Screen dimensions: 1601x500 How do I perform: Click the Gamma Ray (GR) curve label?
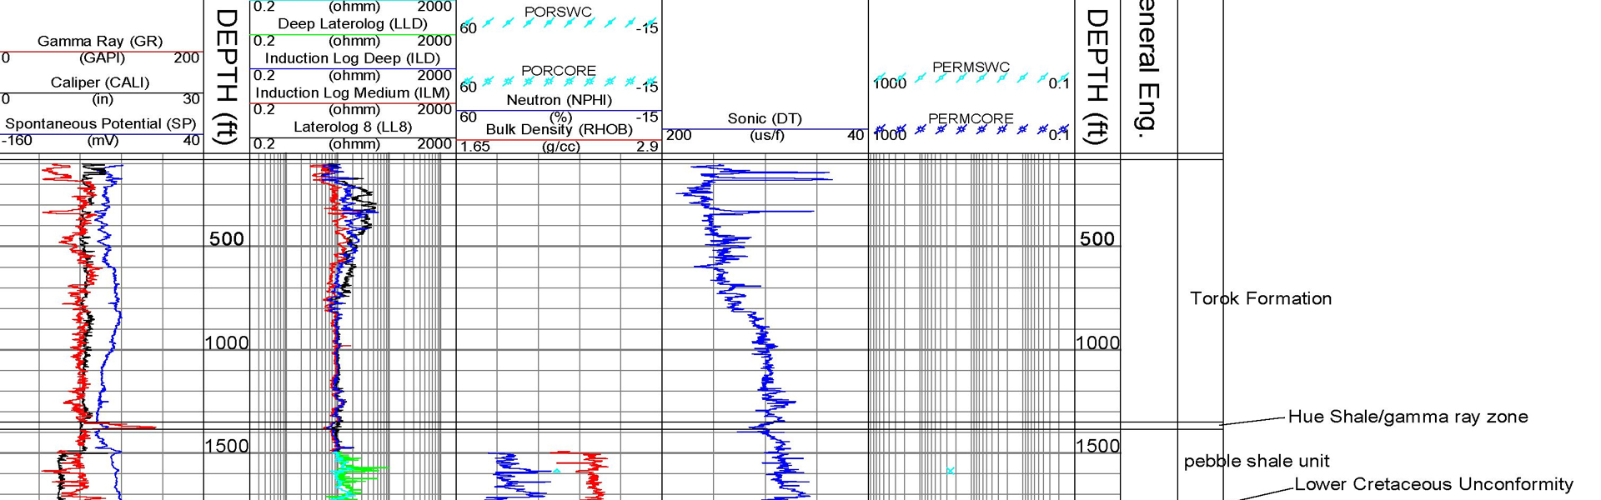[x=100, y=41]
